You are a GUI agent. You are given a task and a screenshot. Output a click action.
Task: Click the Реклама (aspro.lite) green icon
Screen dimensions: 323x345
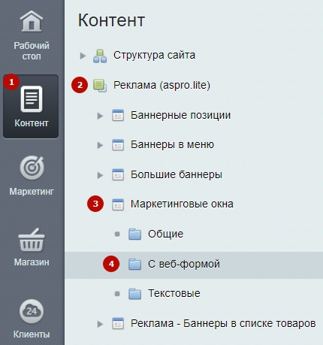(100, 86)
